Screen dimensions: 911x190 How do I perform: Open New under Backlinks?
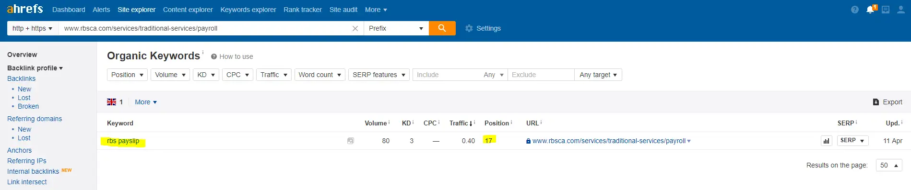tap(24, 89)
